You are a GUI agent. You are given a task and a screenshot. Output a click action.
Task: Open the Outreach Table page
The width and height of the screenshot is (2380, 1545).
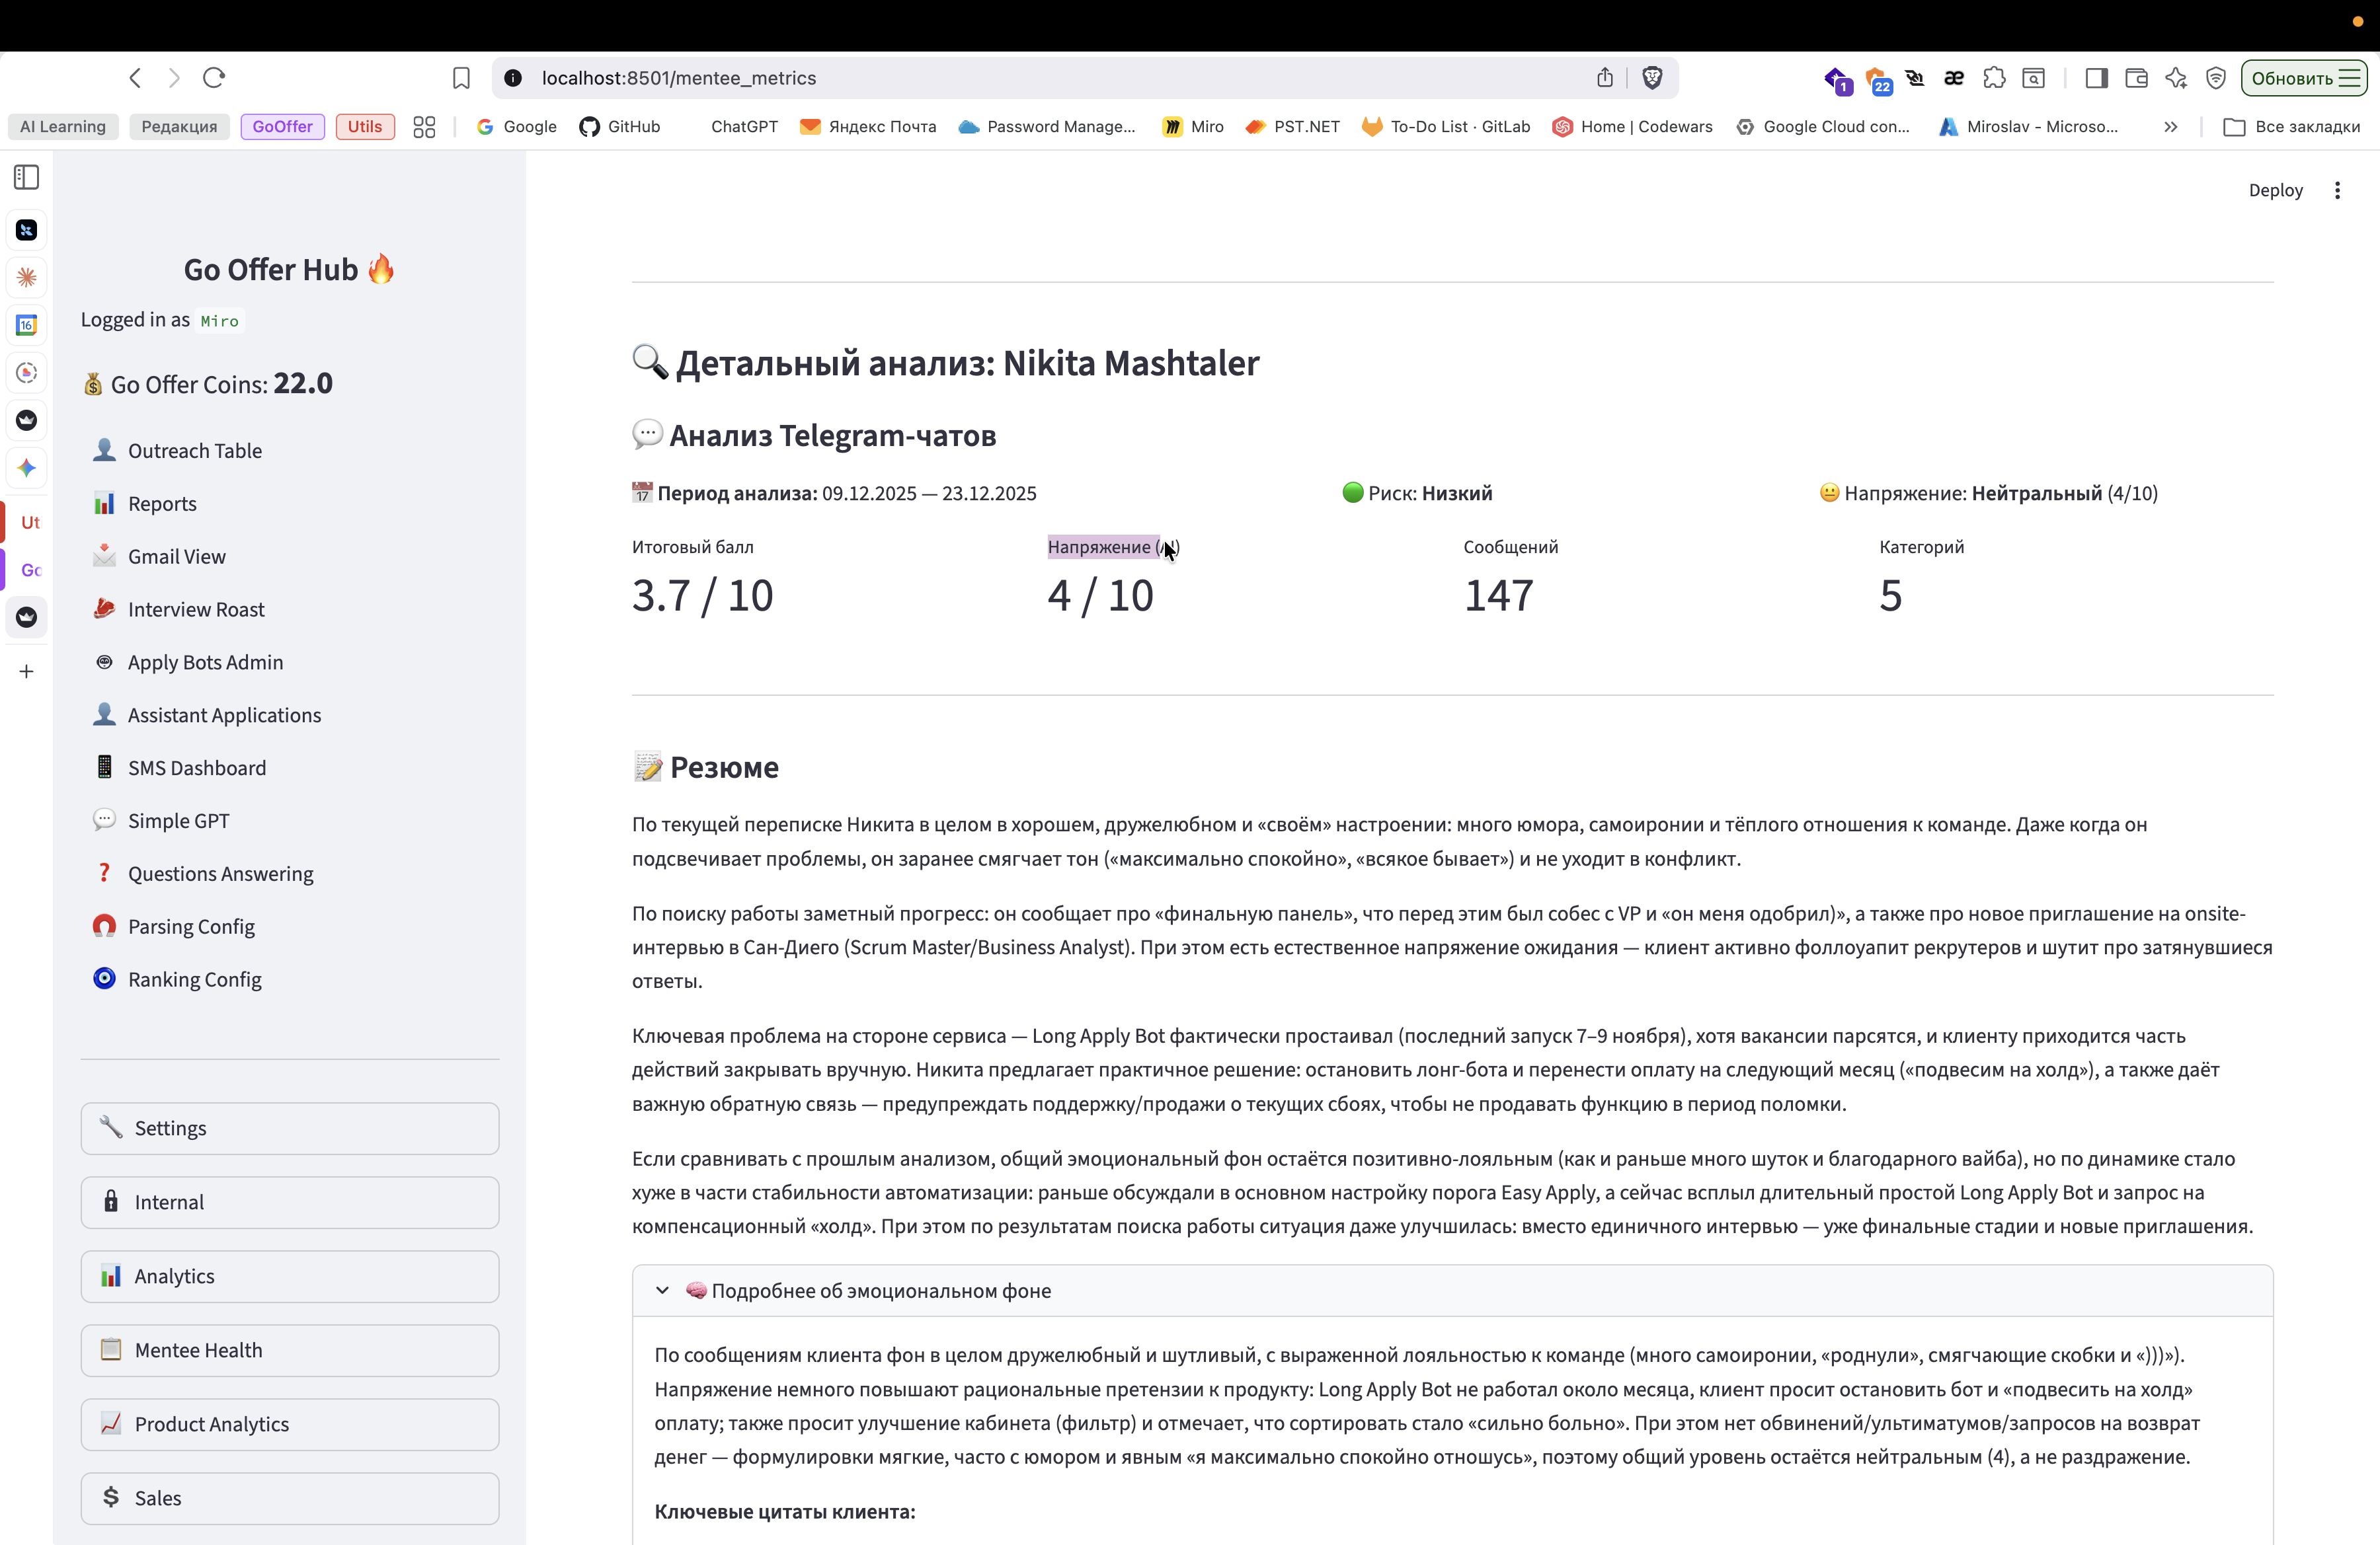(x=195, y=451)
